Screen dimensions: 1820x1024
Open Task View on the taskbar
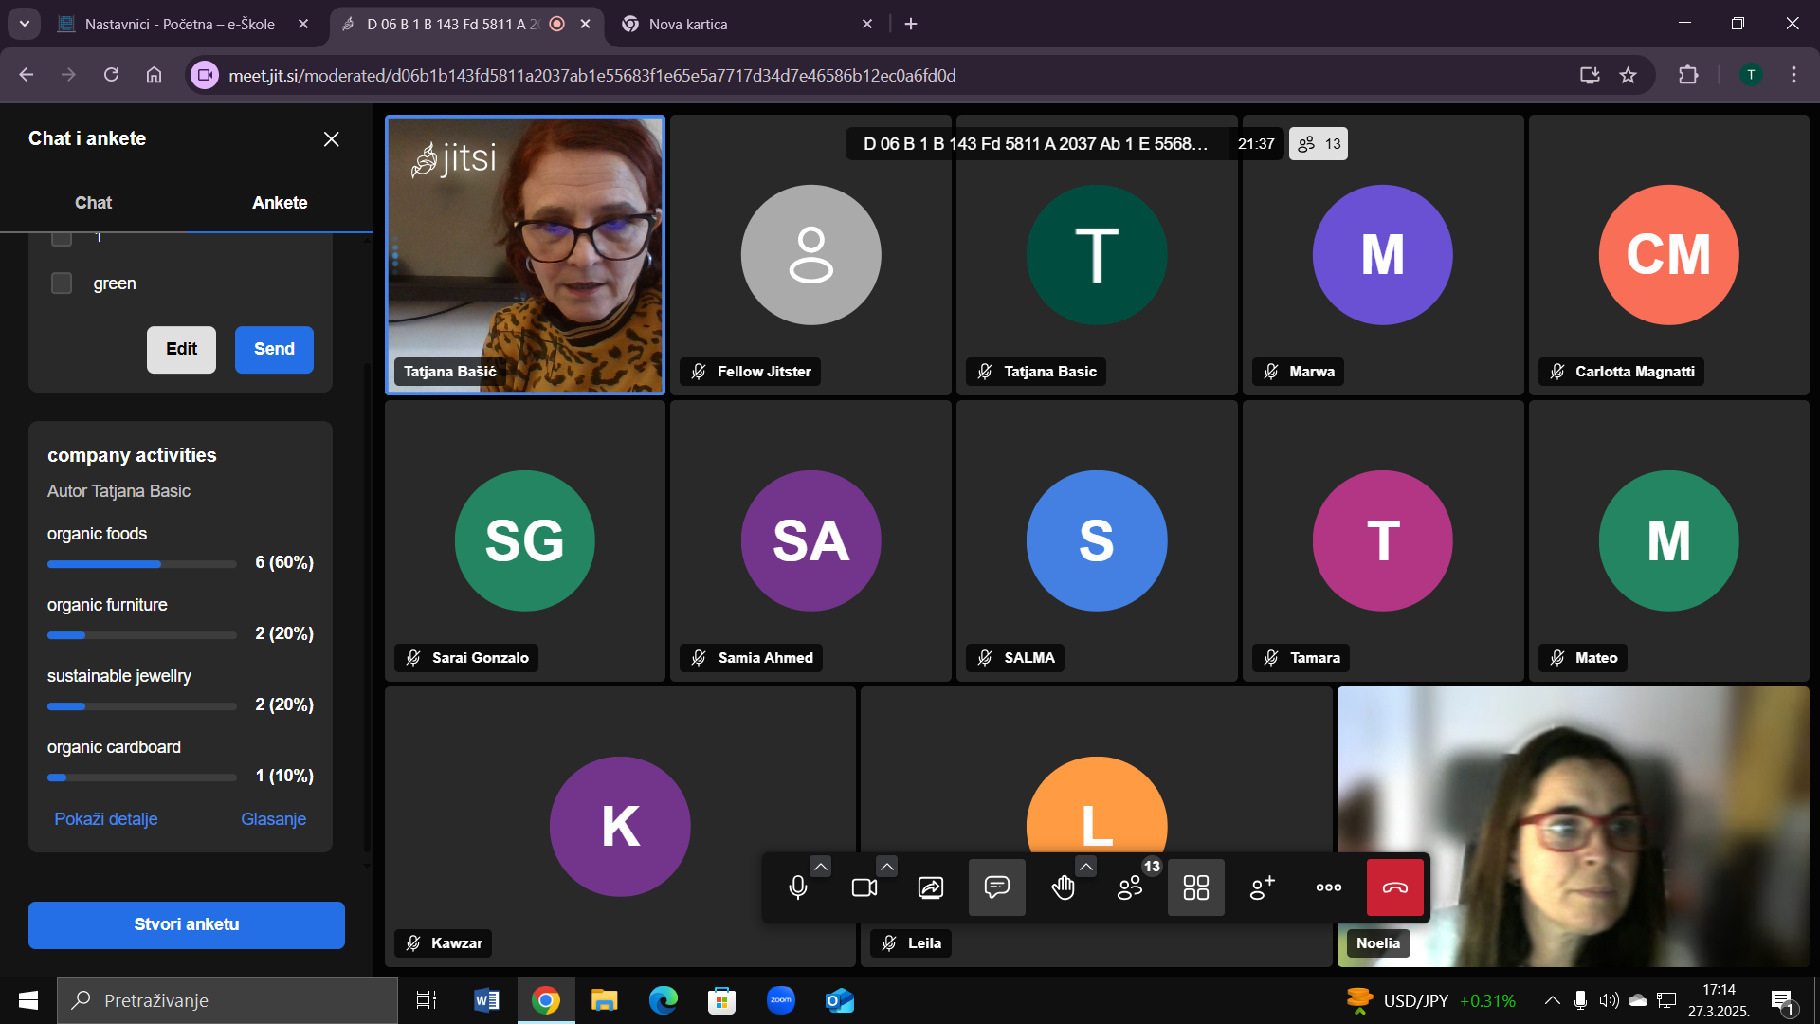[x=426, y=1000]
